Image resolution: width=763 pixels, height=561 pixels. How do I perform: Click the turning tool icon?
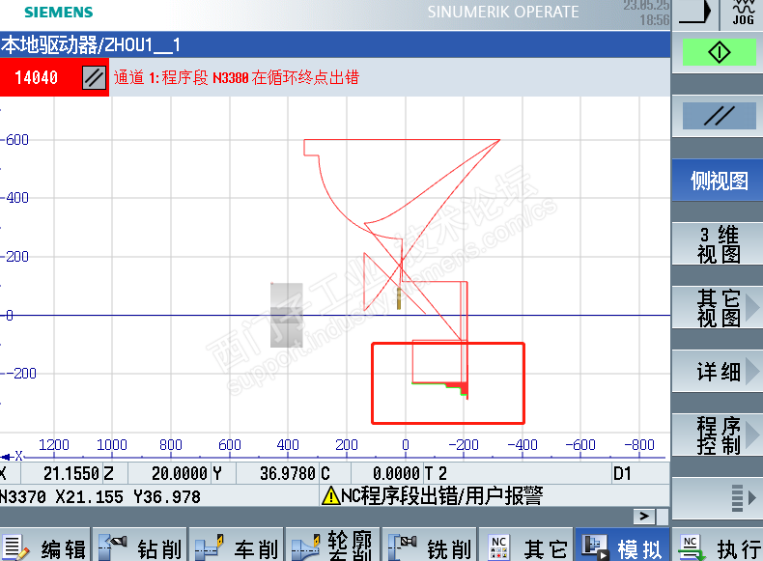tap(210, 547)
